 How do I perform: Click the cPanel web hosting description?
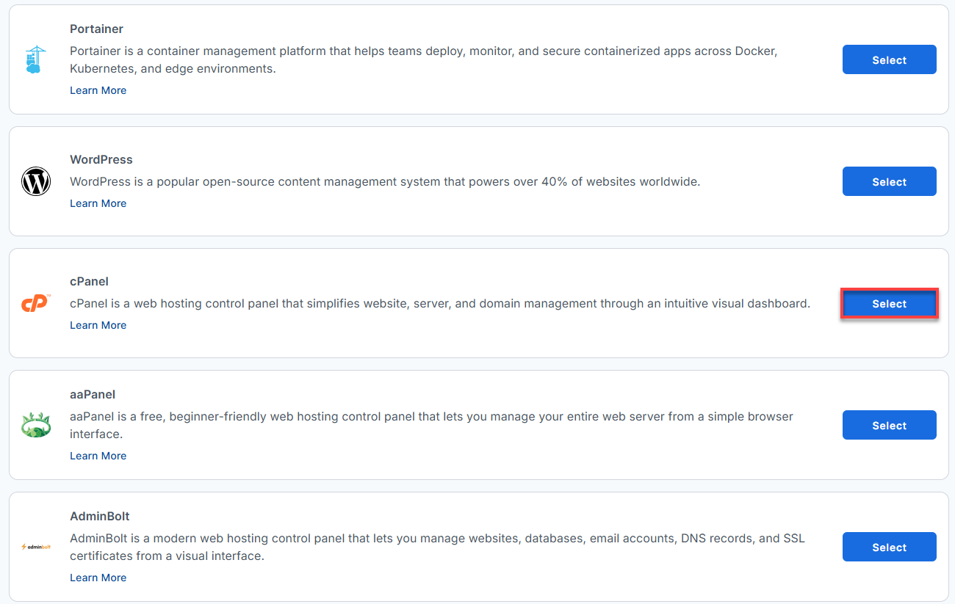(440, 304)
